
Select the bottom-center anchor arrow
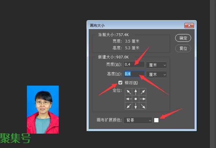pos(136,106)
